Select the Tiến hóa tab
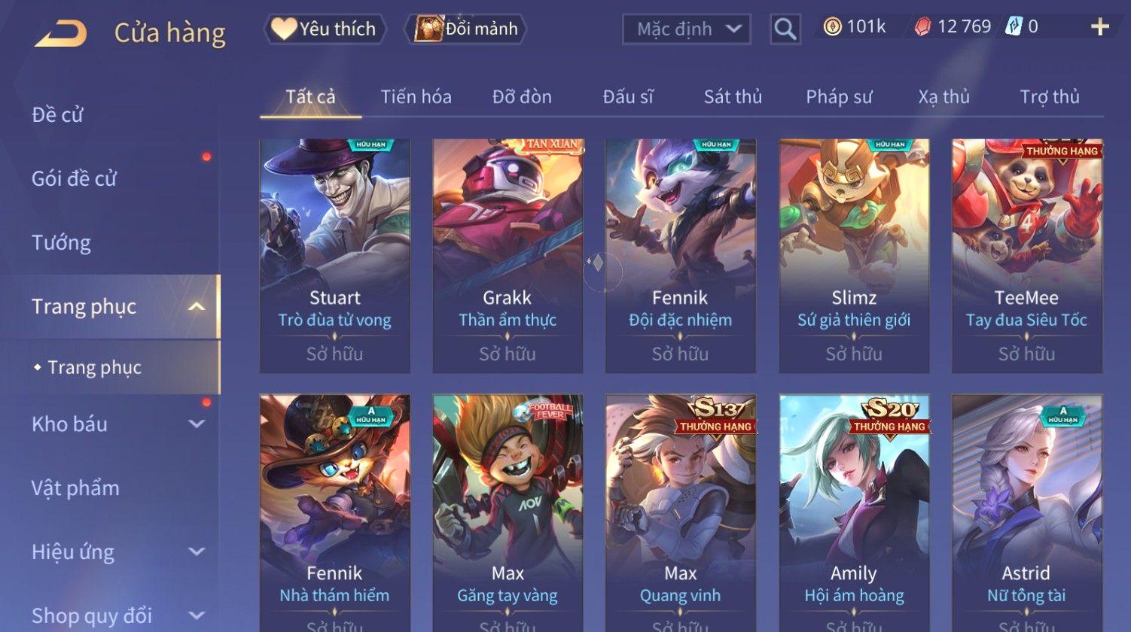1131x632 pixels. pos(416,96)
